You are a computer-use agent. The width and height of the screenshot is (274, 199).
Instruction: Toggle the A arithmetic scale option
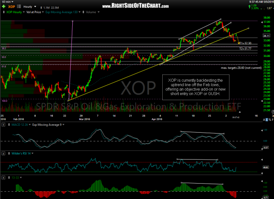point(264,120)
